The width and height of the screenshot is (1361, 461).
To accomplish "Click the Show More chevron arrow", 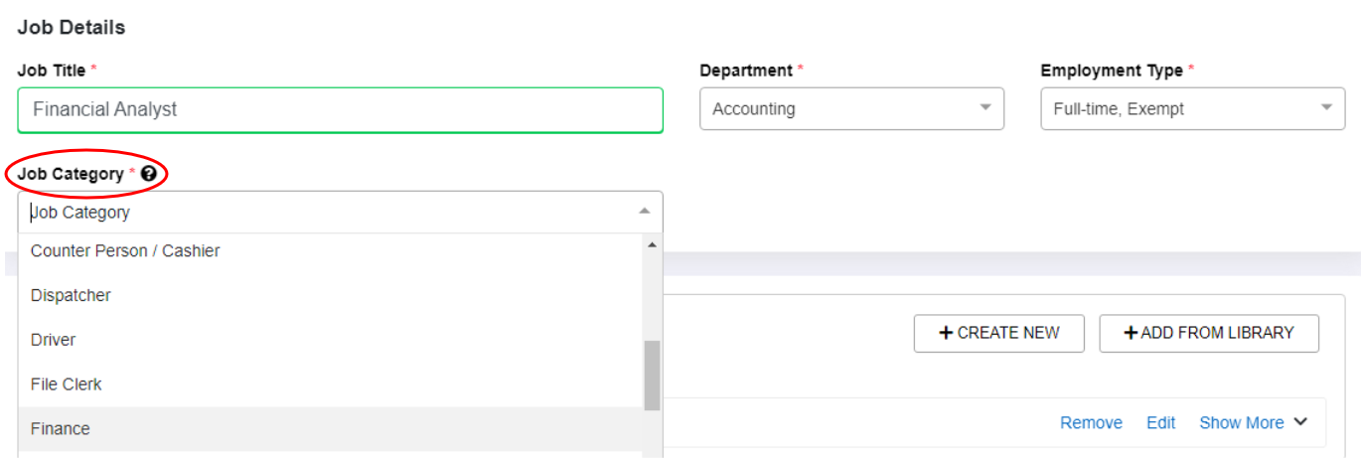I will point(1300,422).
